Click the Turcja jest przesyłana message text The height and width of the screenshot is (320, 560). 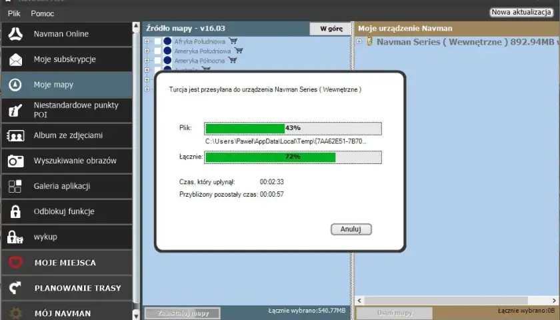[x=265, y=89]
